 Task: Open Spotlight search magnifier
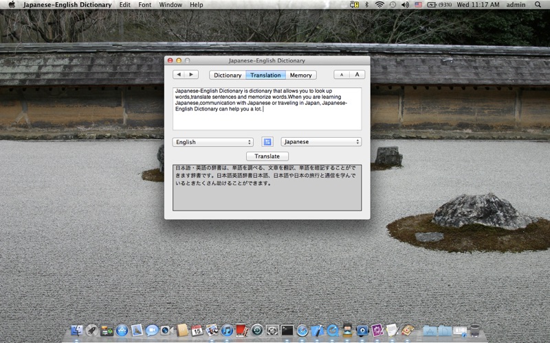538,5
